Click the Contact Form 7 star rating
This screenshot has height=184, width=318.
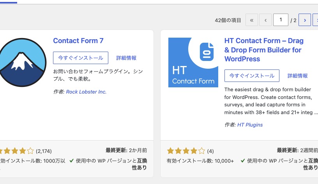point(17,151)
